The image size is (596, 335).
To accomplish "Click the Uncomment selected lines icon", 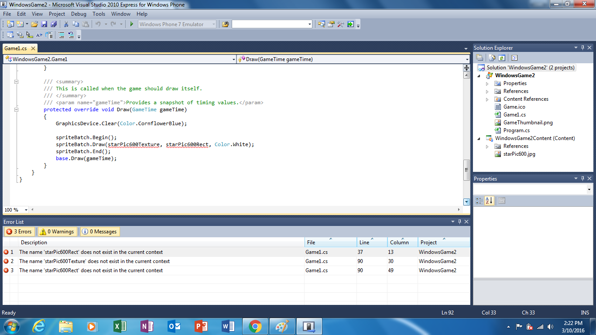I will (x=71, y=35).
